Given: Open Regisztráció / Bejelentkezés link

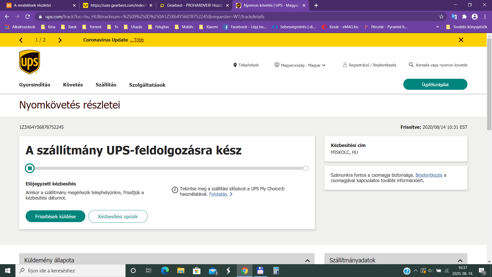Looking at the screenshot, I should (370, 65).
